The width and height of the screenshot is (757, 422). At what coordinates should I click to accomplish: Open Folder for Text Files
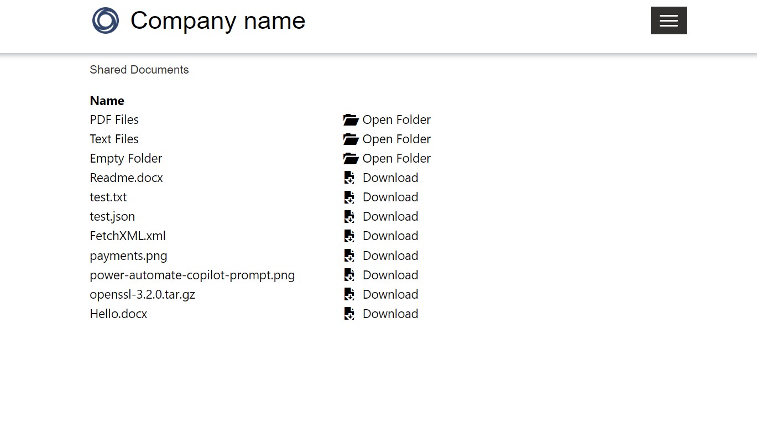(396, 139)
